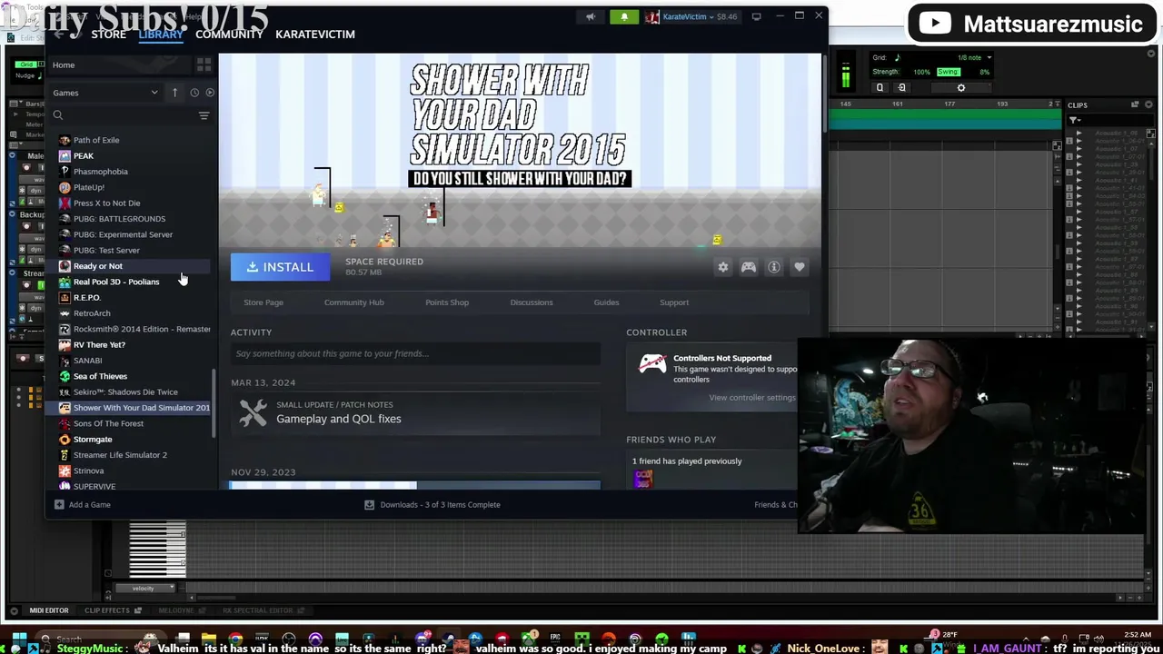
Task: Open the velocity lane selector dropdown
Action: point(144,589)
